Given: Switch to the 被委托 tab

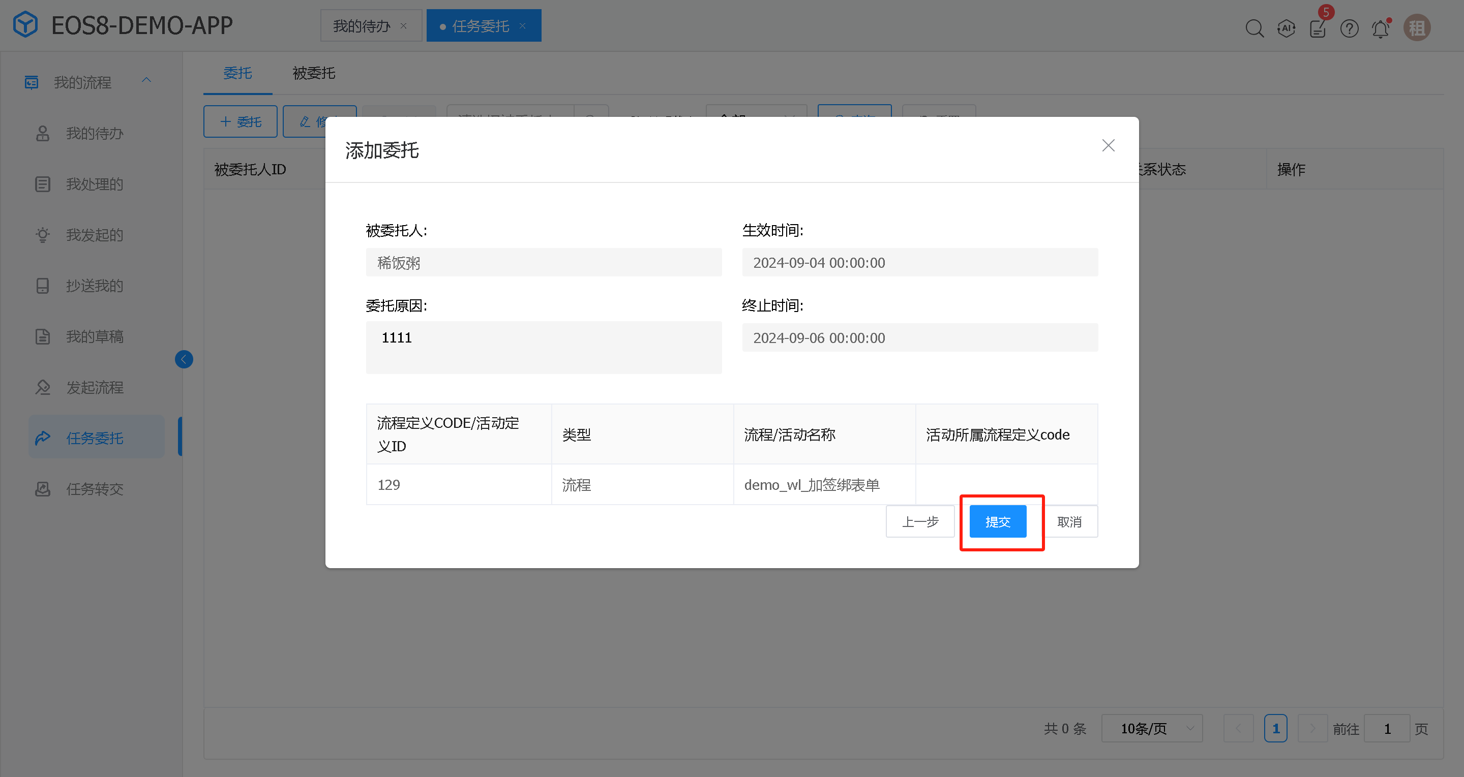Looking at the screenshot, I should [314, 73].
